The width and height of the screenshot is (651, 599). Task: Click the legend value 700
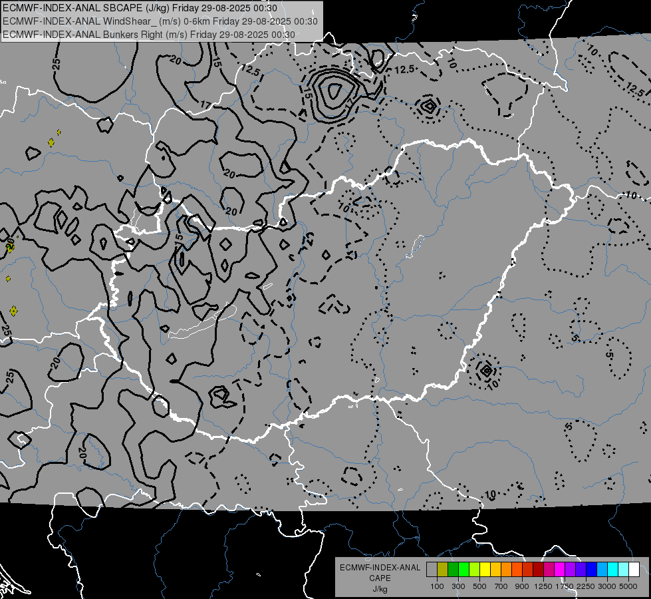pyautogui.click(x=501, y=586)
